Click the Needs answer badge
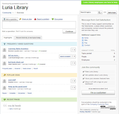The width and height of the screenshot is (119, 114). tap(65, 56)
